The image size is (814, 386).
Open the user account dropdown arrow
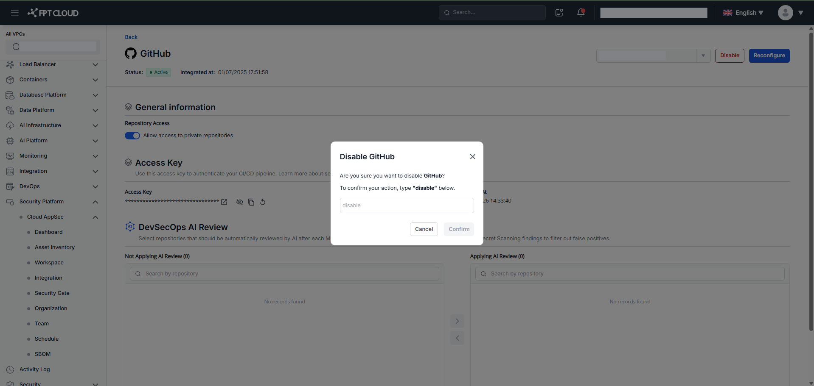(801, 13)
